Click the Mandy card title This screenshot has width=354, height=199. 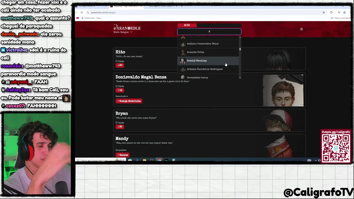click(x=122, y=138)
